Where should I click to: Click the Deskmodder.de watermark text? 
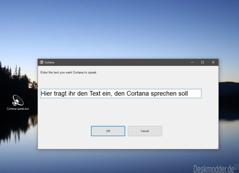[x=213, y=169]
